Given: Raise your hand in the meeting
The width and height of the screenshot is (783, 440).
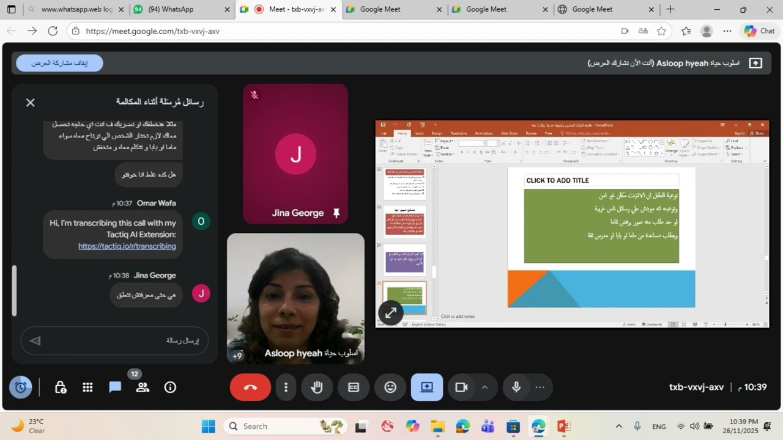Looking at the screenshot, I should point(317,387).
